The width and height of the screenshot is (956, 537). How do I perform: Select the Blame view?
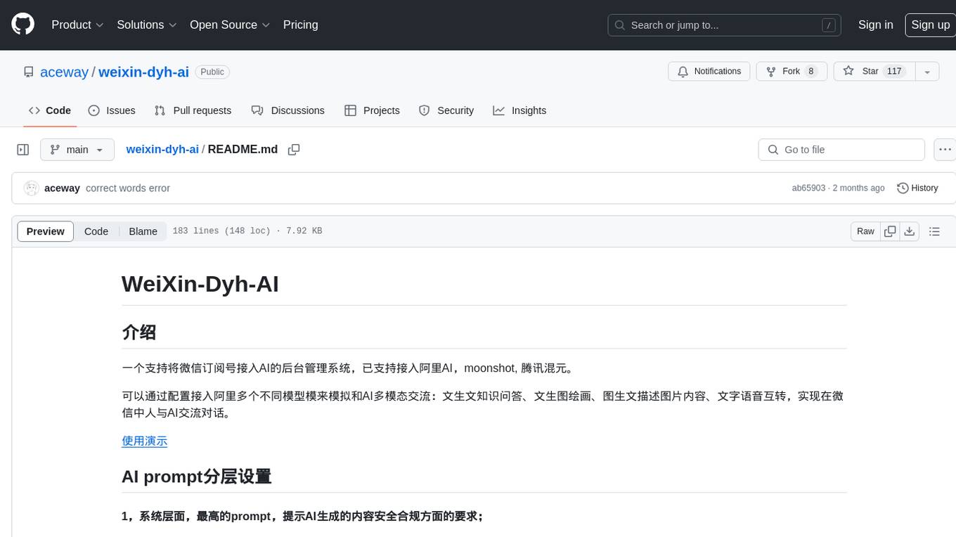tap(143, 231)
